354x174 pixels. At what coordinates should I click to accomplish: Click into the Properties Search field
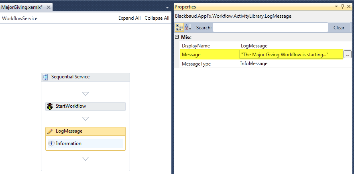pos(270,28)
